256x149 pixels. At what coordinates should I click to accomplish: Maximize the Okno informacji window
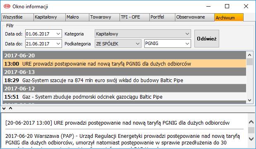click(227, 6)
